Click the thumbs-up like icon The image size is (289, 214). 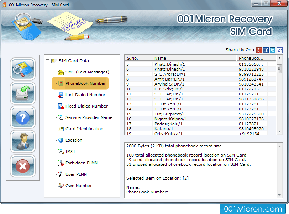click(280, 50)
